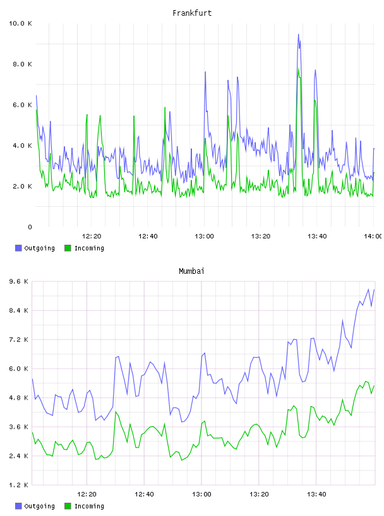Click Frankfurt 10.0 K axis label
Screen dimensions: 384x516
pyautogui.click(x=20, y=23)
